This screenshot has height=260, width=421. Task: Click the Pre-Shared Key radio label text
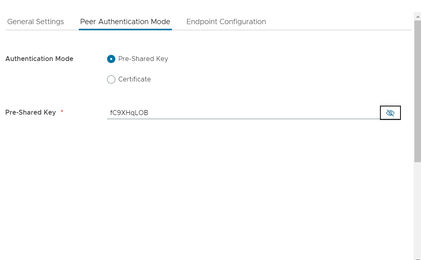tap(143, 59)
